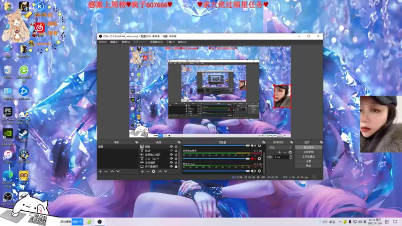402x226 pixels.
Task: Open the 场景集合(S) menu in OBS
Action: click(x=156, y=42)
